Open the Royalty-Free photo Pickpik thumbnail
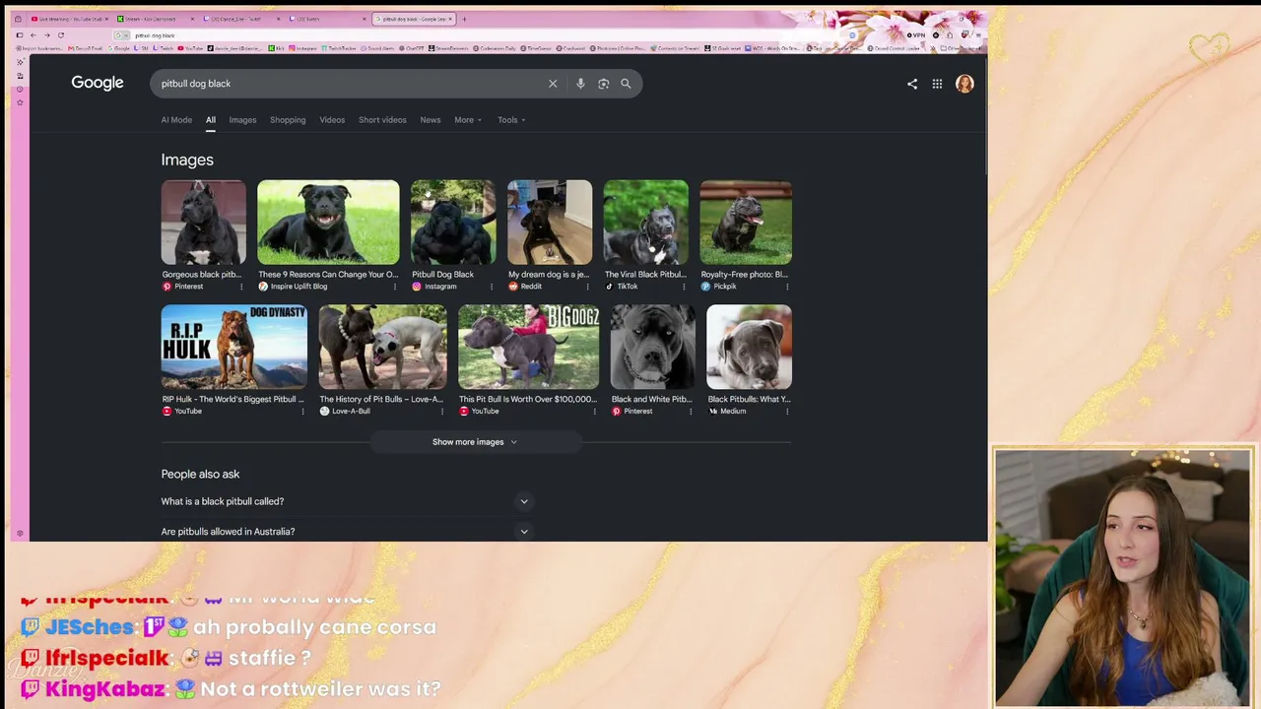Viewport: 1261px width, 709px height. click(746, 223)
